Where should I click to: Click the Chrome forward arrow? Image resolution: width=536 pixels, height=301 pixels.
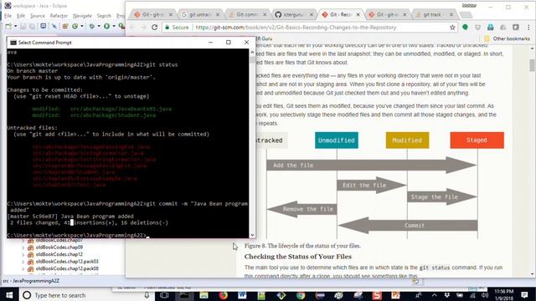(143, 28)
